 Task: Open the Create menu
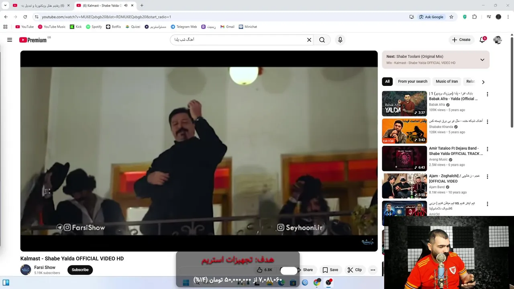click(x=461, y=40)
